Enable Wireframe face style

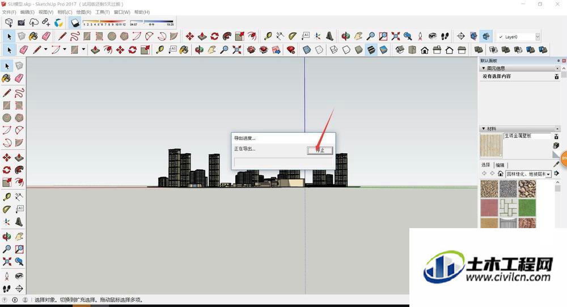334,49
